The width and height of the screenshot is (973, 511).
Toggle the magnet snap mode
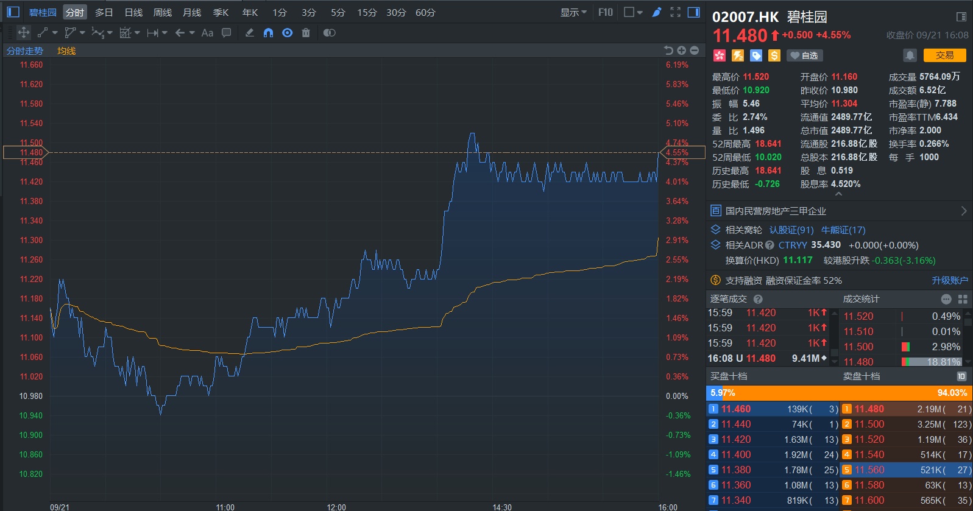point(268,33)
